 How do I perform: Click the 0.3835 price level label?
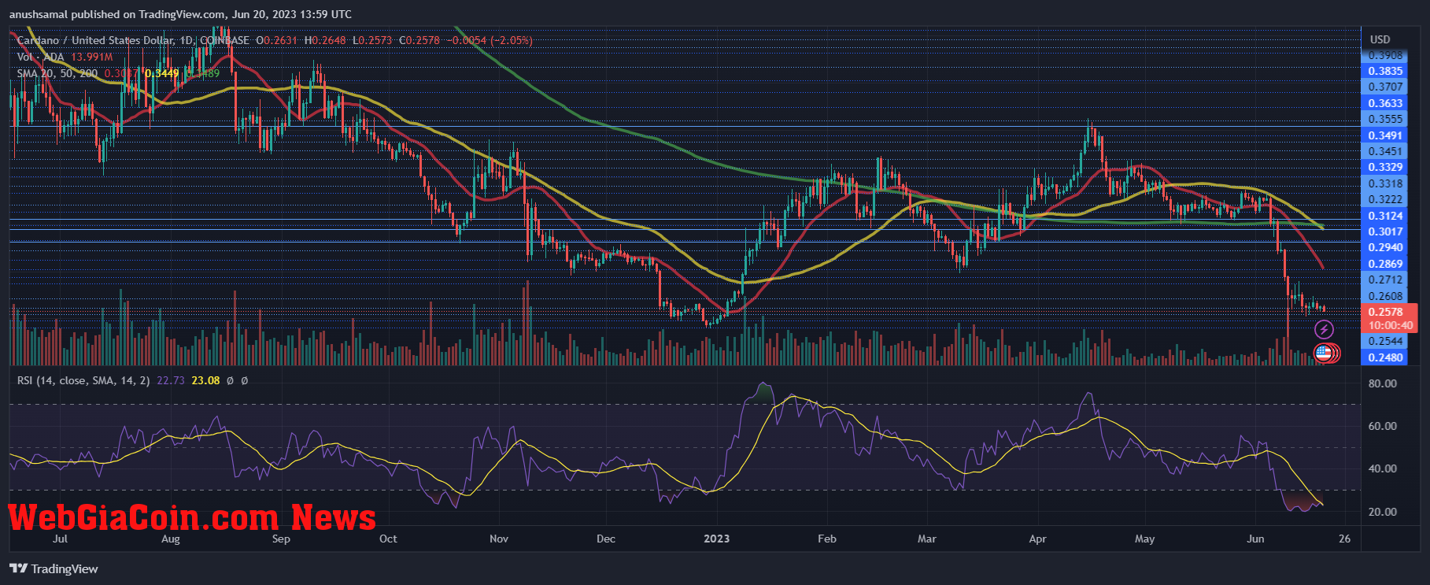tap(1385, 71)
